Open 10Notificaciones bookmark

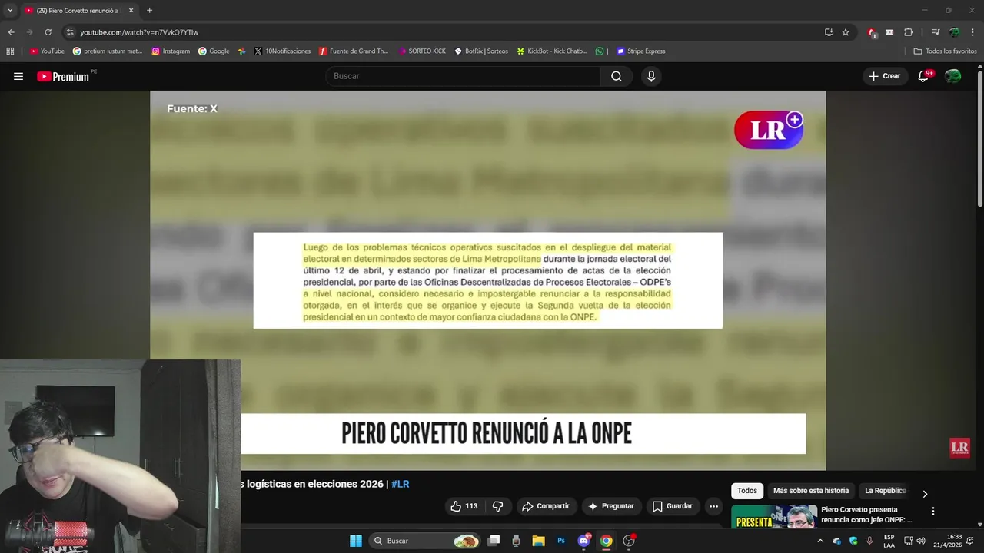(281, 51)
